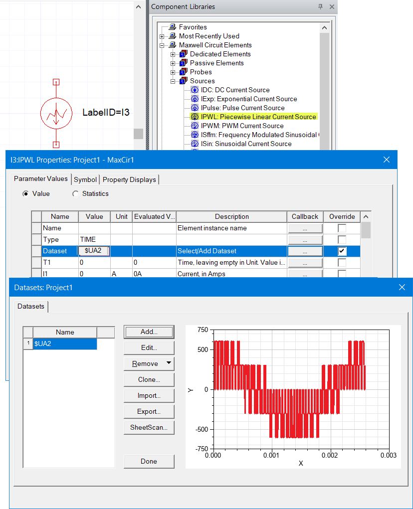This screenshot has height=509, width=413.
Task: Uncheck the Override checkbox for Dataset
Action: point(341,251)
